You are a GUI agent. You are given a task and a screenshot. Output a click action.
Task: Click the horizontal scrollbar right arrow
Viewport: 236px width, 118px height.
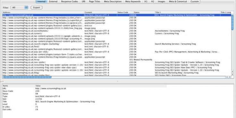point(230,77)
